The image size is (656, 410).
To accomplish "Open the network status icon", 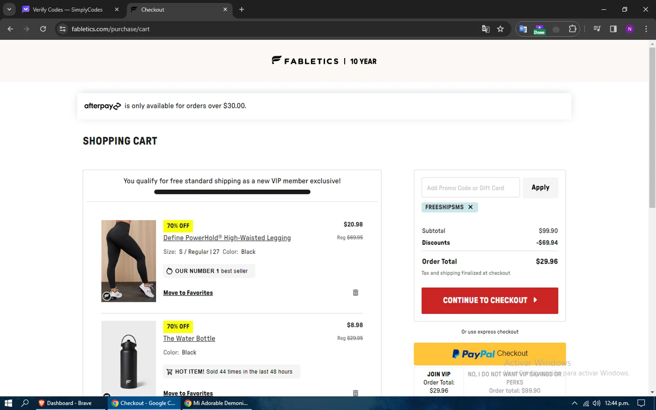I will click(586, 403).
